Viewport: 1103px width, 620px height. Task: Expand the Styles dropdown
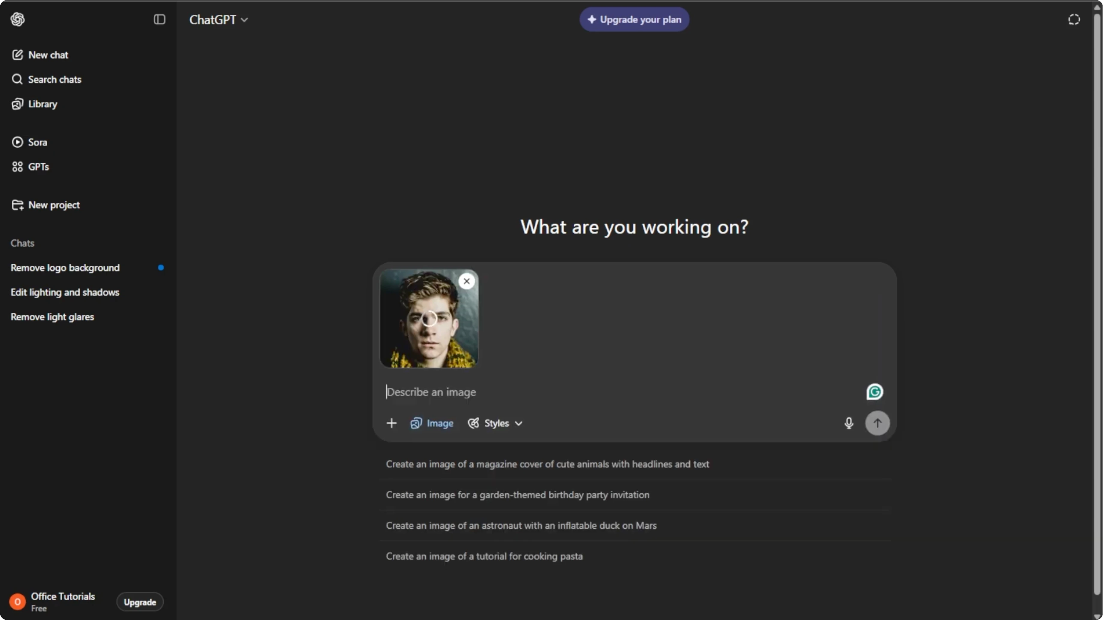coord(495,423)
